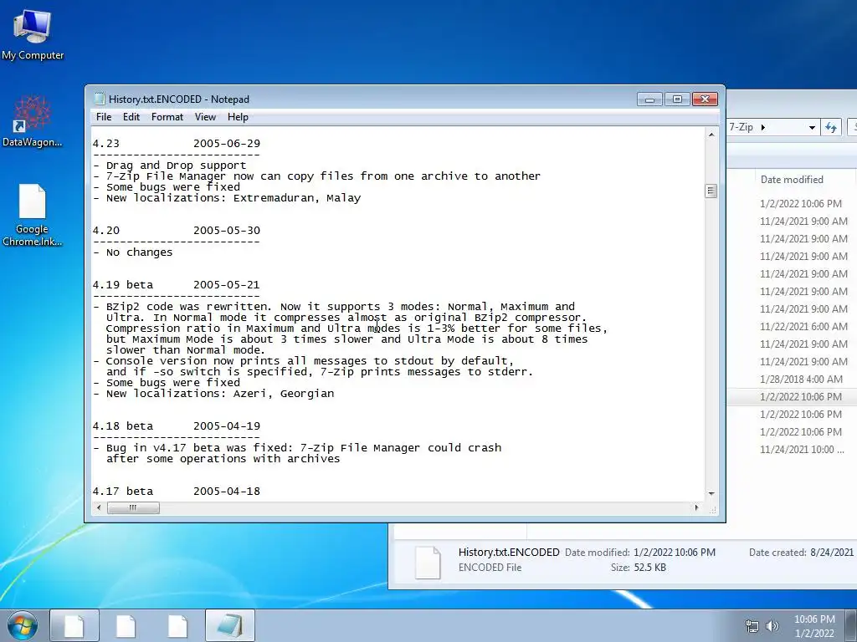Image resolution: width=857 pixels, height=642 pixels.
Task: Click the 'Date created: 8/24/2021' detail
Action: 801,553
